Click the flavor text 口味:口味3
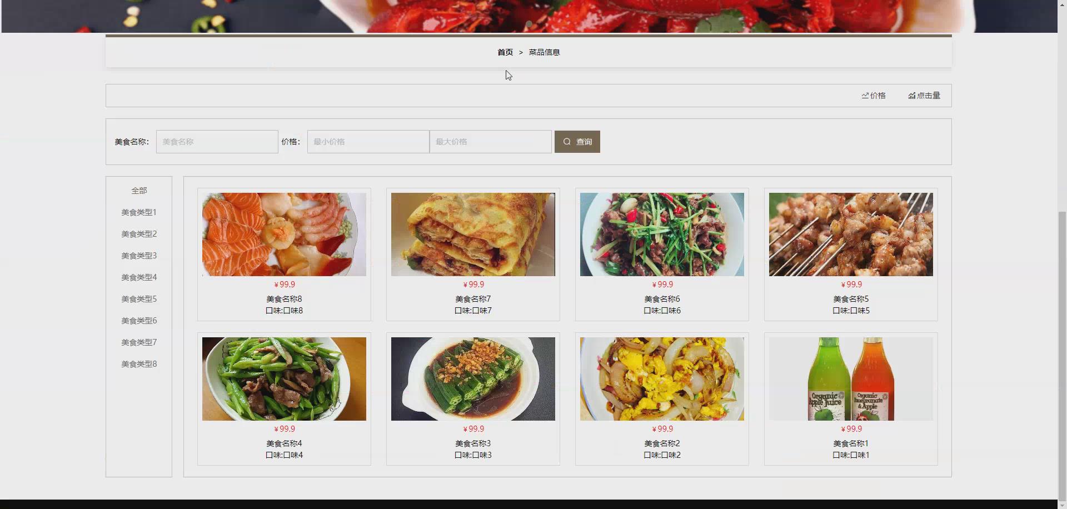Screen dimensions: 1067x509 tap(473, 455)
